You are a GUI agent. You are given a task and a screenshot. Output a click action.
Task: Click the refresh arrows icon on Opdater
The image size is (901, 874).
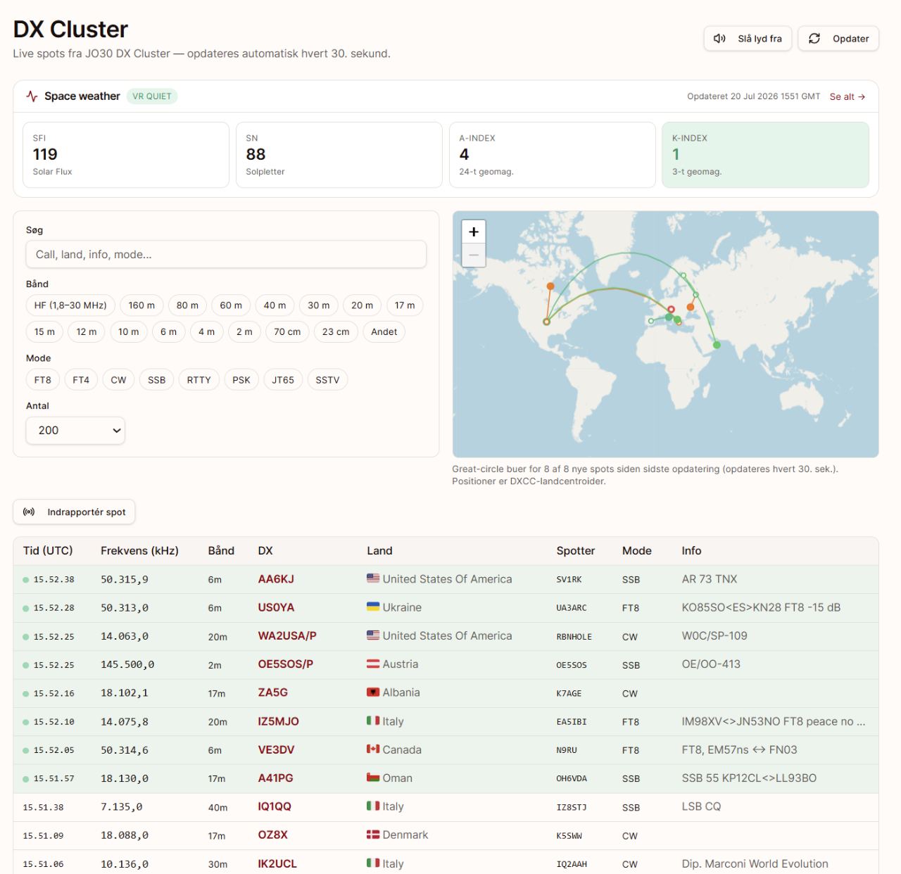point(814,39)
